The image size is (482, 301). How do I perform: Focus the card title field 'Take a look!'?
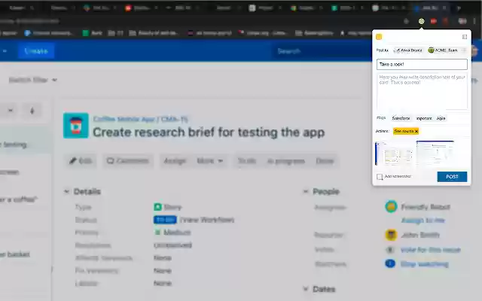tap(422, 64)
